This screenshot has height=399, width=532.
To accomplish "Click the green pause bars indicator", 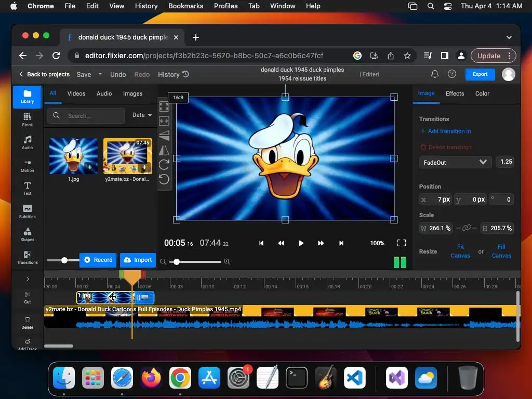I will tap(400, 262).
